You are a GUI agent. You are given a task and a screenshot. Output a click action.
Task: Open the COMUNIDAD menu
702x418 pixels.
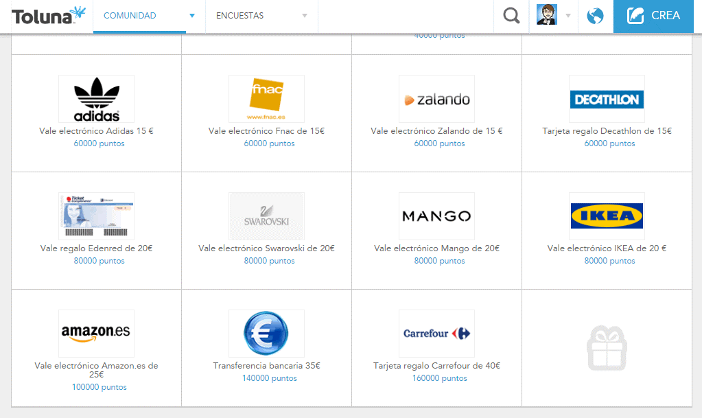pos(130,16)
